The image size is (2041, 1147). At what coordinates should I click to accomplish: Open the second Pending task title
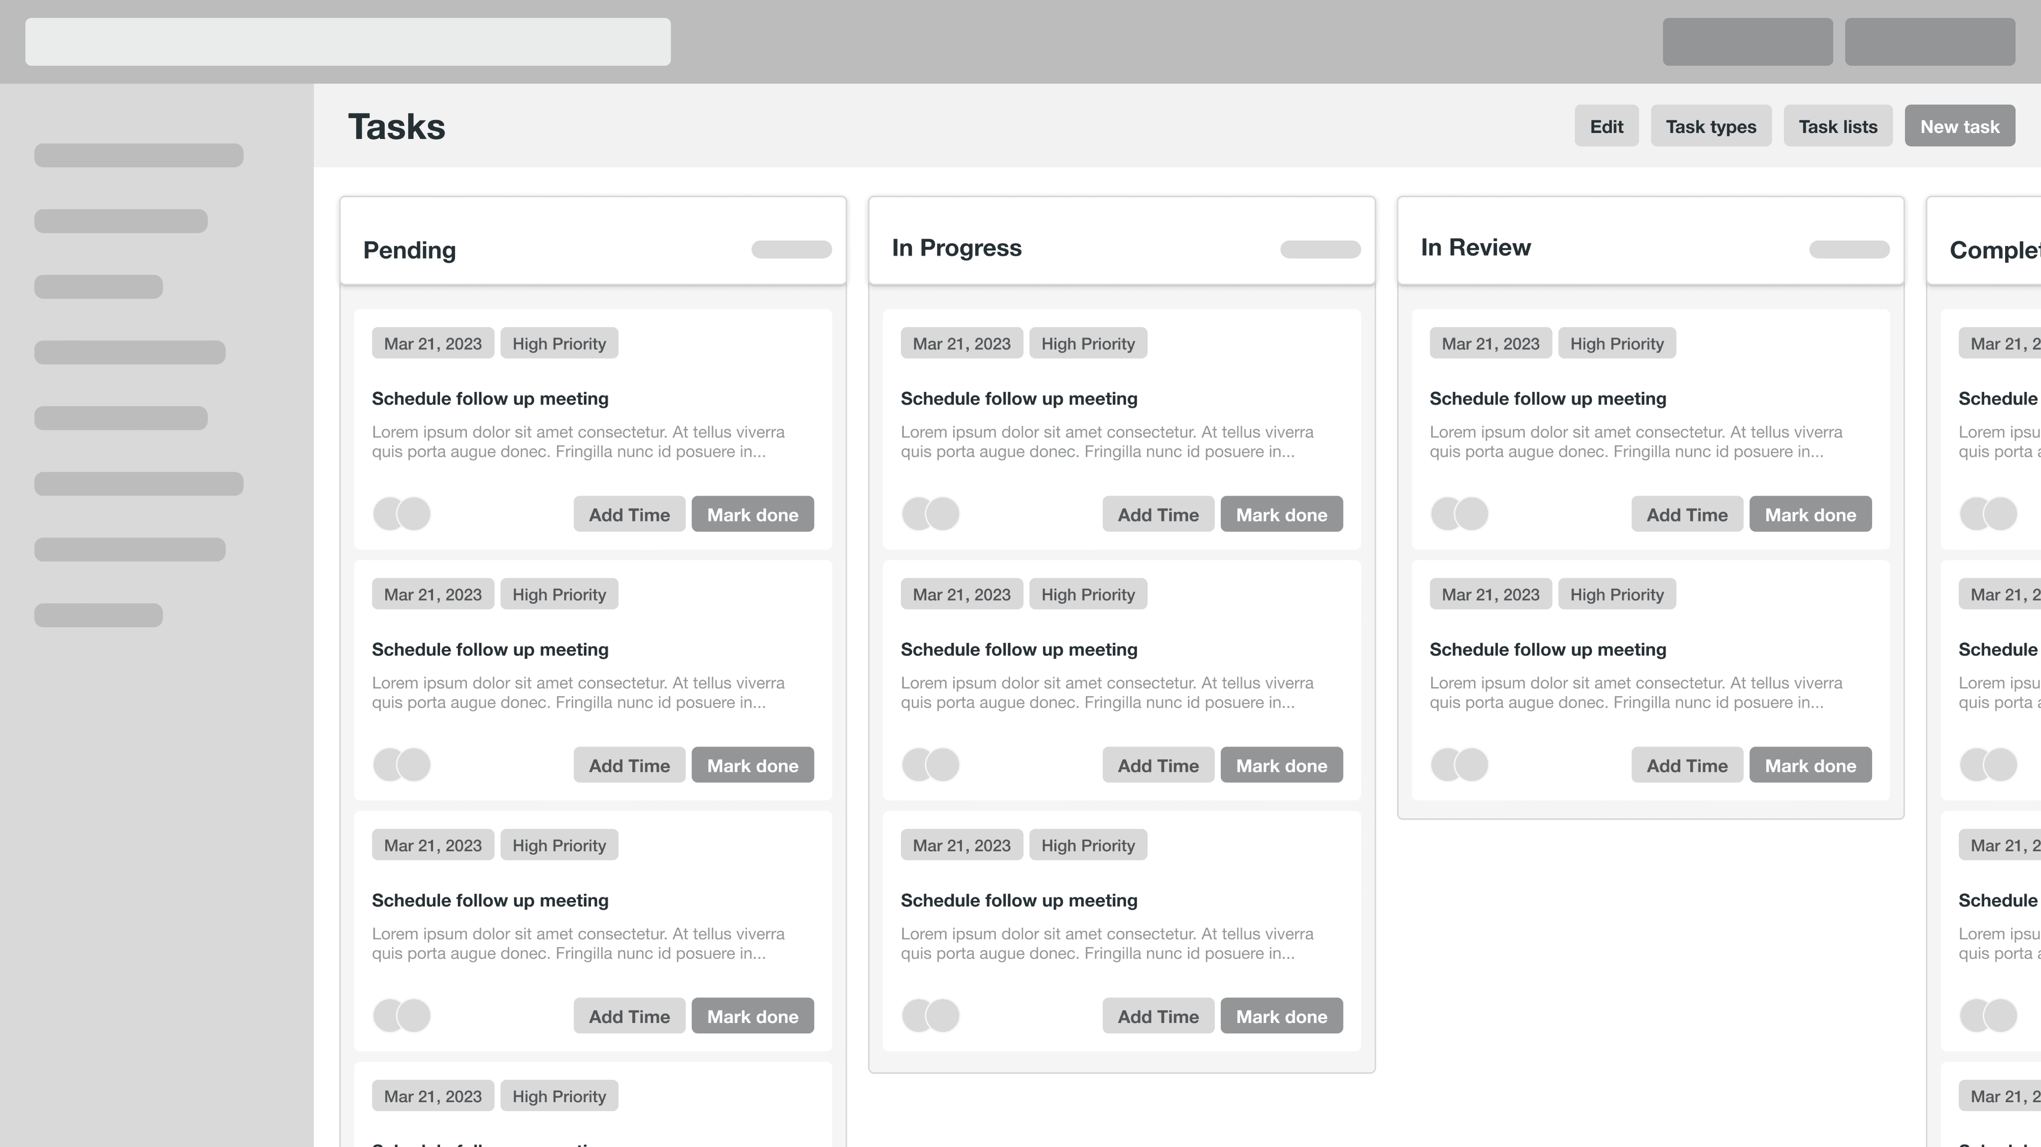(x=490, y=649)
